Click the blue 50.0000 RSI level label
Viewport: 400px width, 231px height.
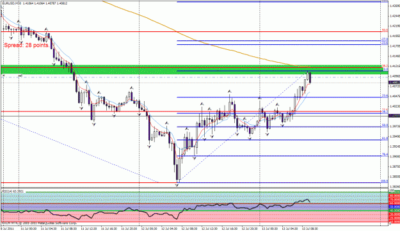tap(394, 207)
